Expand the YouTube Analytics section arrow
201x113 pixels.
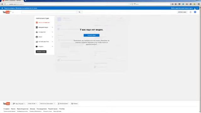click(52, 42)
